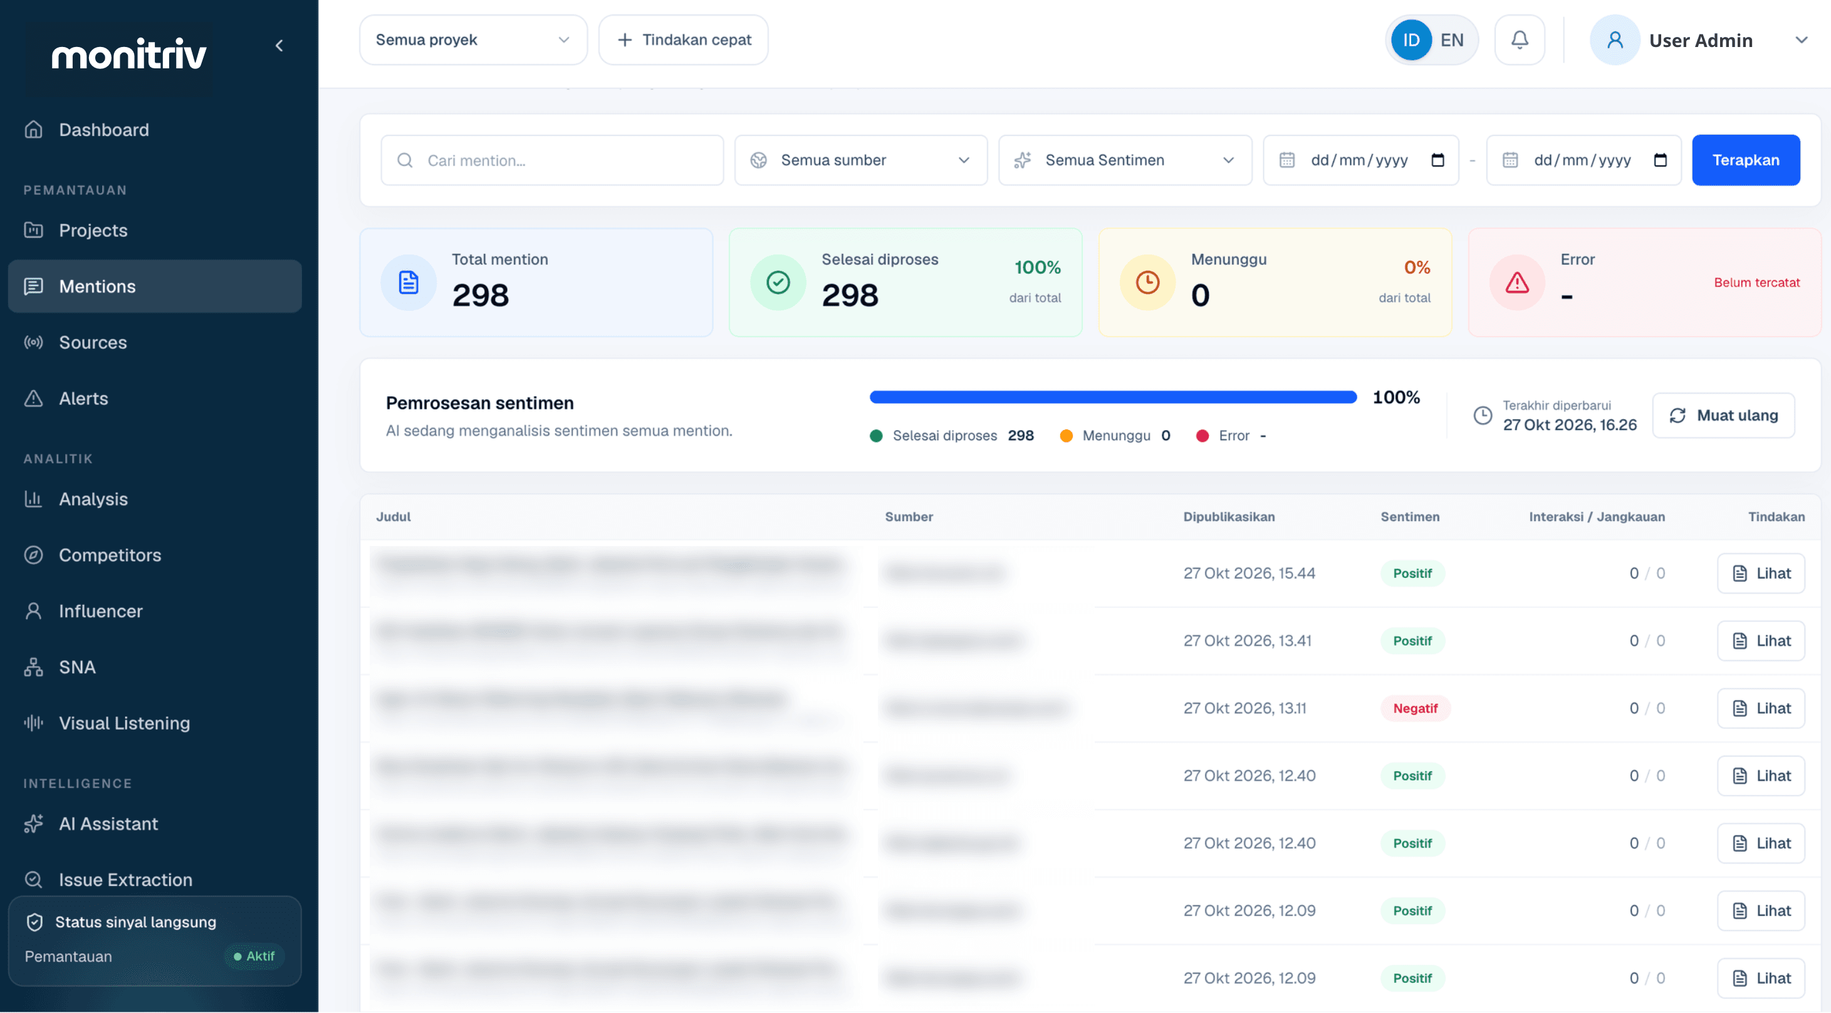Click the Sources broadcast icon in sidebar
The width and height of the screenshot is (1831, 1013).
[x=33, y=342]
